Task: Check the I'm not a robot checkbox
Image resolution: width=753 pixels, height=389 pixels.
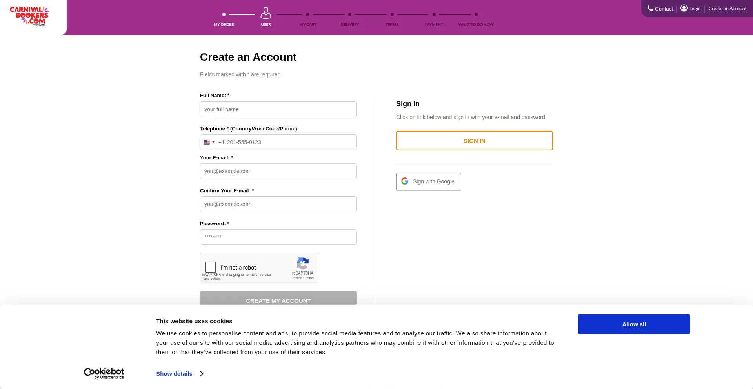Action: [x=211, y=267]
